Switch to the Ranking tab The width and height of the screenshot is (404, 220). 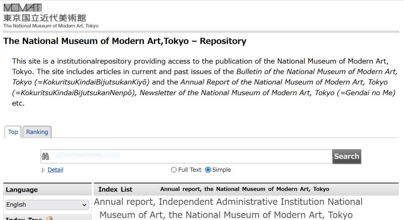coord(37,132)
